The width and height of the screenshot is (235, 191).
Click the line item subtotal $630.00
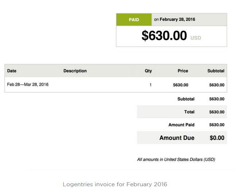pos(216,85)
